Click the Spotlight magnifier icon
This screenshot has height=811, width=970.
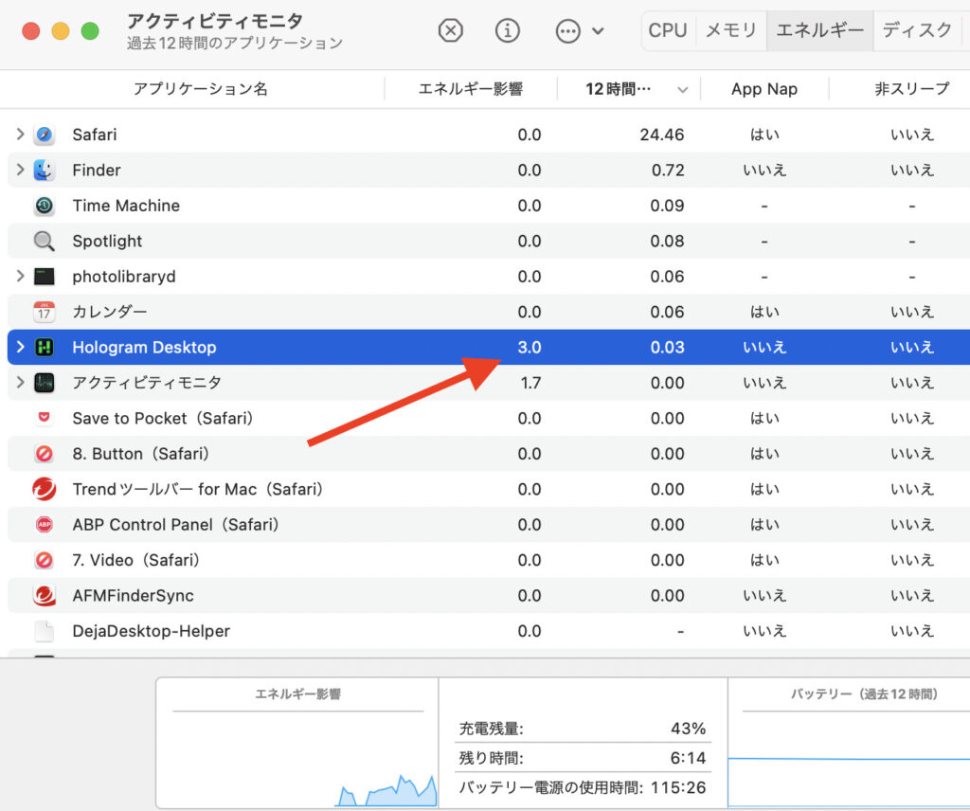click(x=44, y=241)
